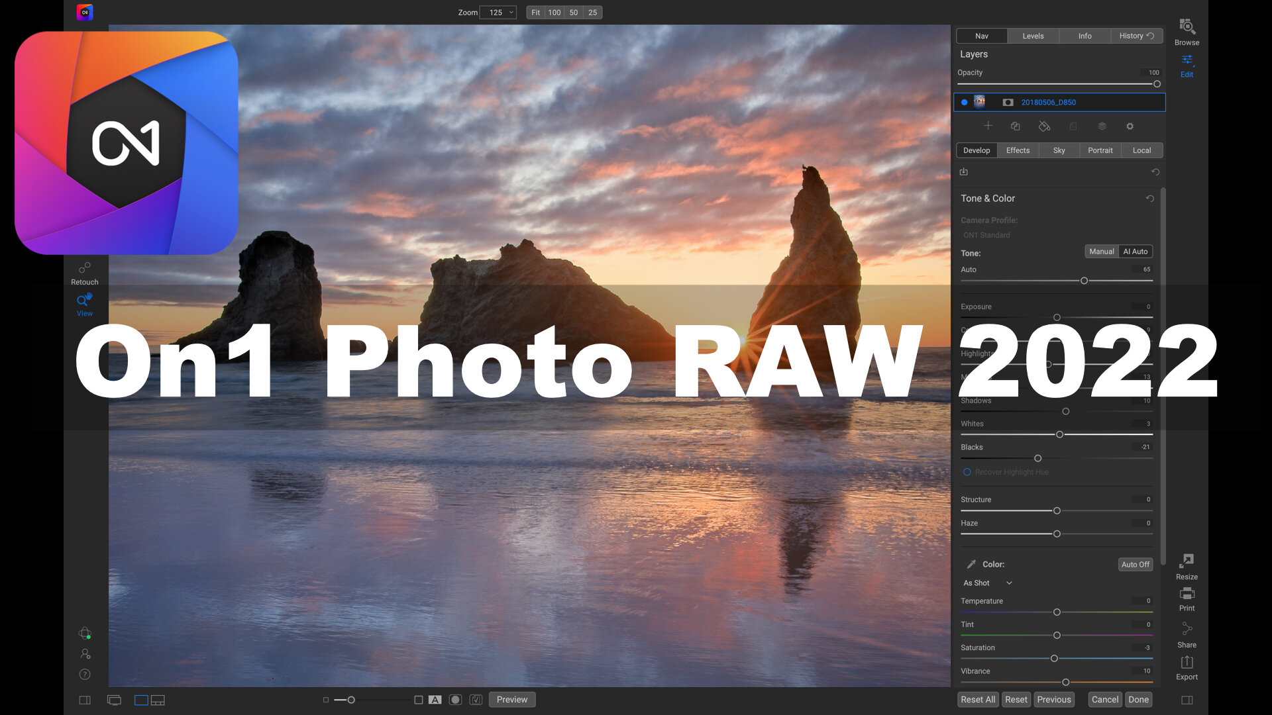1272x715 pixels.
Task: Open the ON1 Standard camera profile dropdown
Action: click(x=986, y=235)
